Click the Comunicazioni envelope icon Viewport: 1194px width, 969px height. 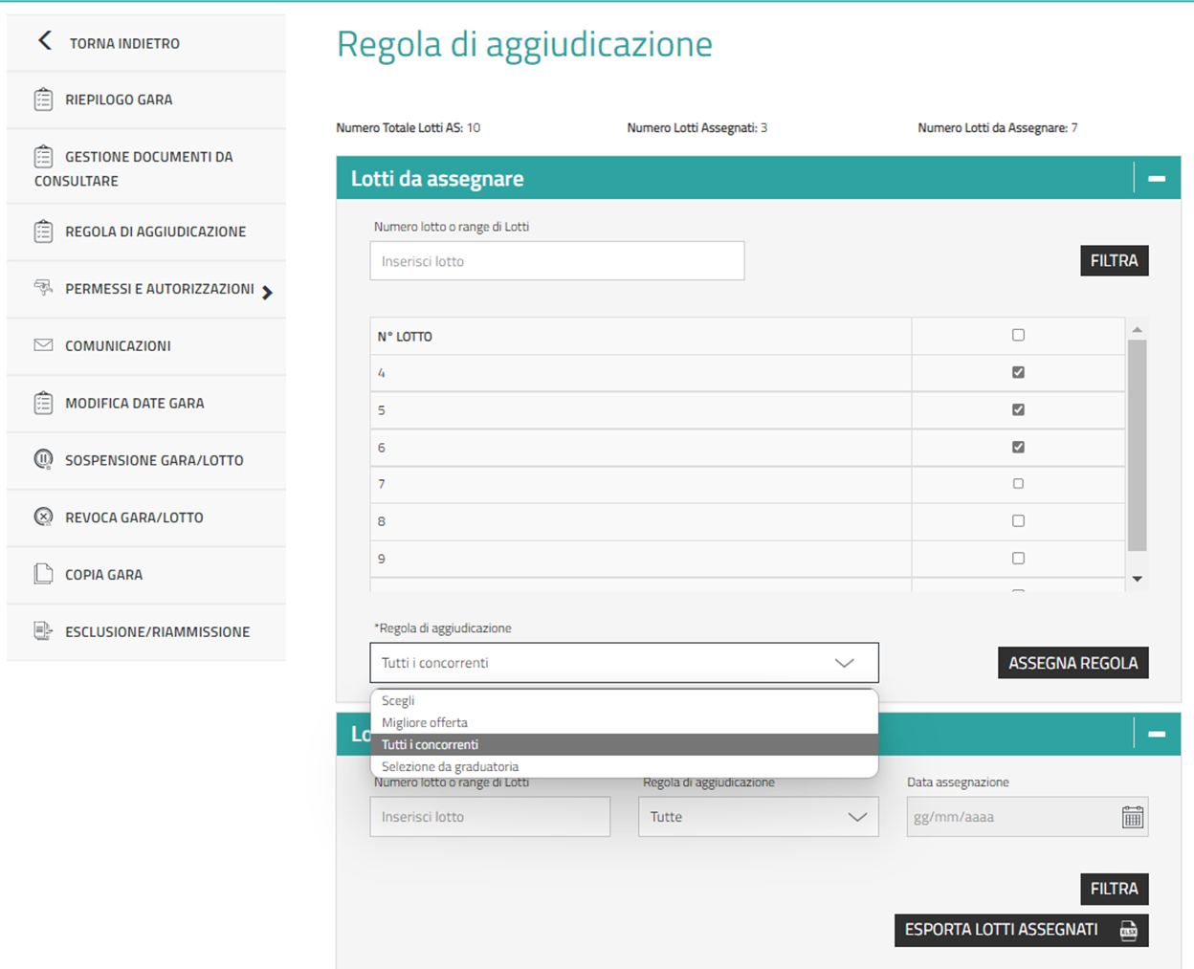tap(43, 345)
